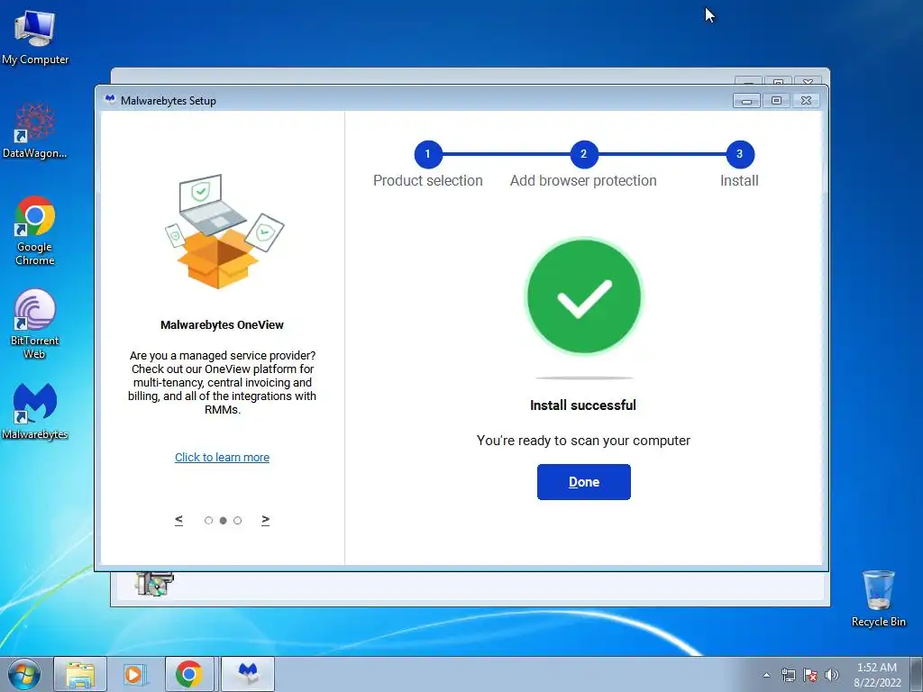The image size is (923, 692).
Task: Minimize the Malwarebytes Setup window
Action: coord(746,101)
